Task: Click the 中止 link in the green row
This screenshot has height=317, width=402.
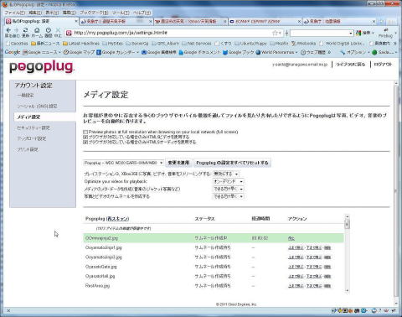Action: (x=291, y=238)
